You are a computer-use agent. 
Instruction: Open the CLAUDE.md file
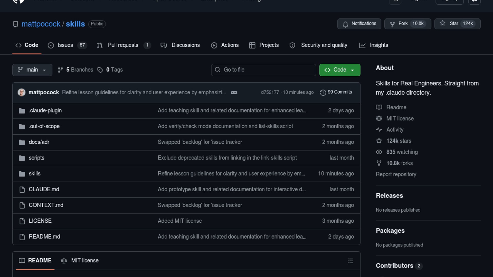[x=44, y=190]
